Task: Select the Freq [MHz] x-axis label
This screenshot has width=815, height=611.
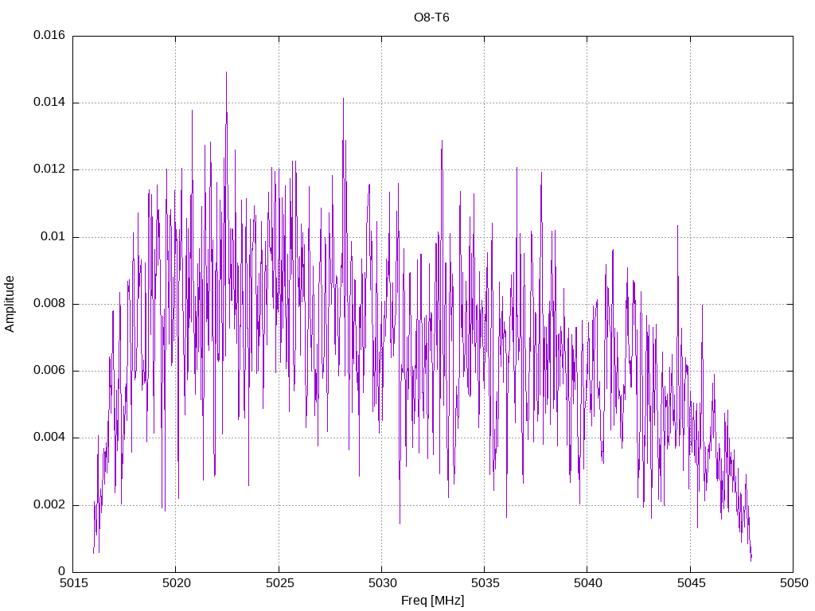Action: click(x=432, y=601)
